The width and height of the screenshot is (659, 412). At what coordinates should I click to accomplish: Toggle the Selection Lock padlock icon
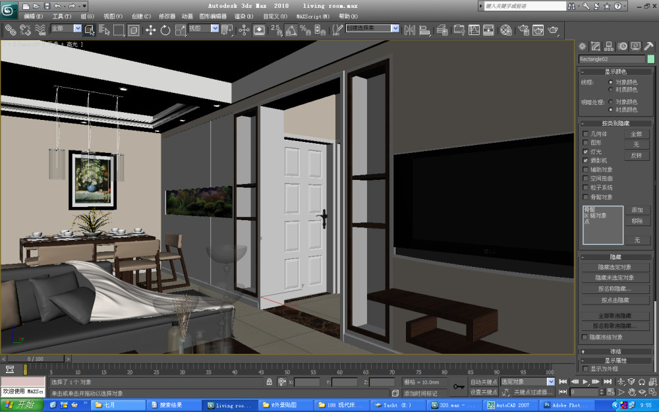[x=270, y=382]
